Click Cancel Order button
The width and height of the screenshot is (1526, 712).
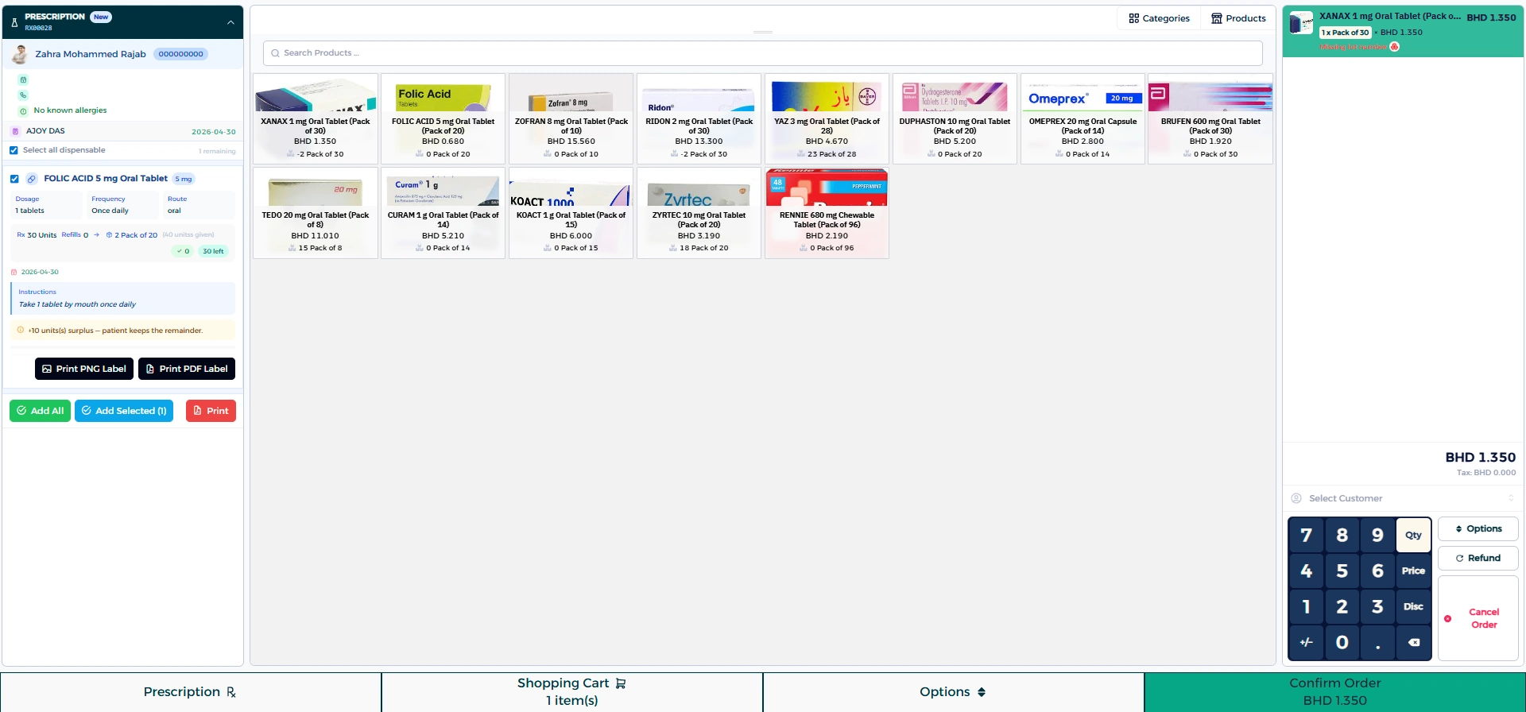[x=1478, y=618]
